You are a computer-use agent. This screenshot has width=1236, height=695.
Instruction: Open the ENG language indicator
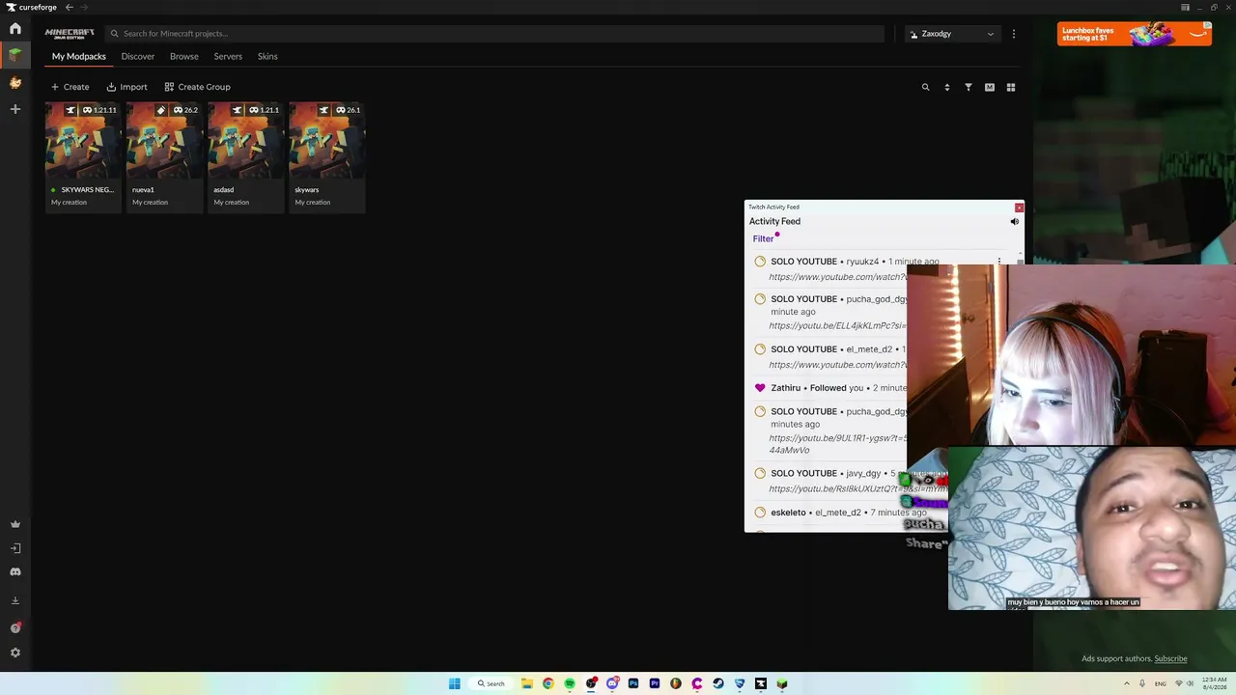(x=1160, y=683)
